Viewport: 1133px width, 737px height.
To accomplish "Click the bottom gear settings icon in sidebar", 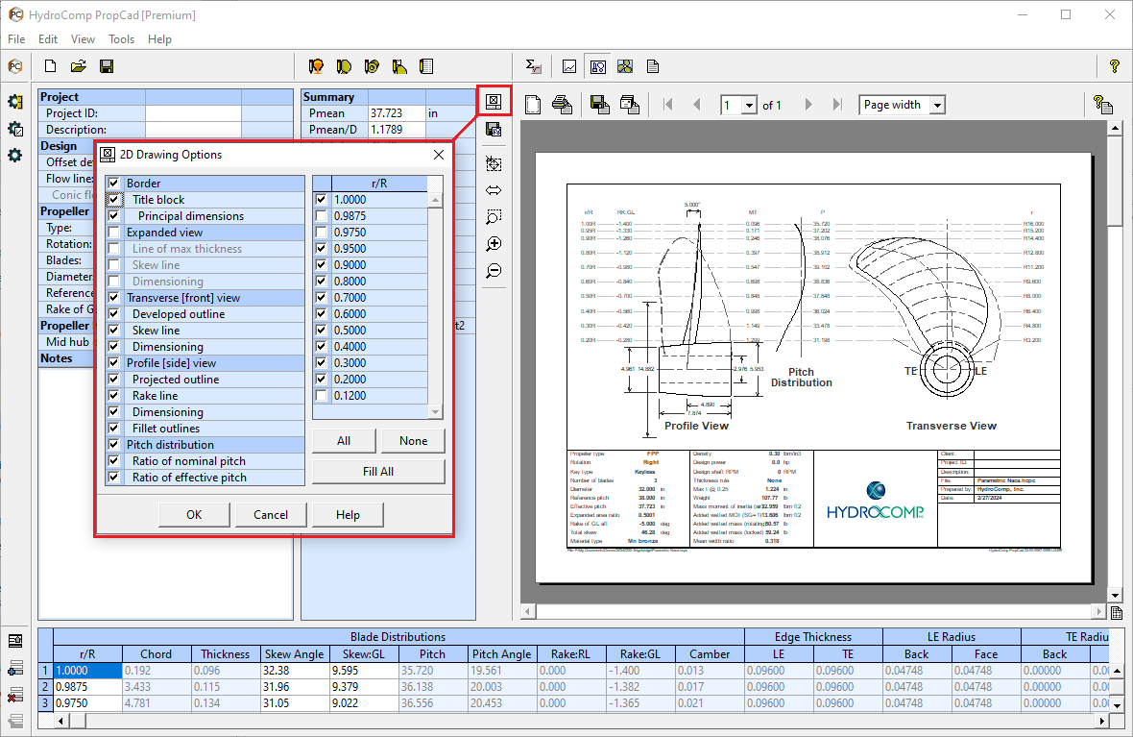I will tap(15, 156).
